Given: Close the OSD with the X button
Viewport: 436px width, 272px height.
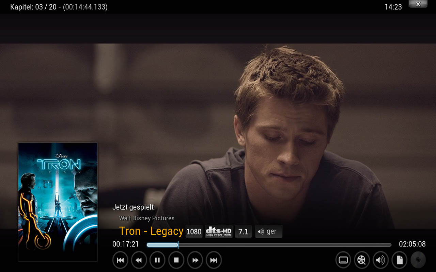Looking at the screenshot, I should point(418,4).
